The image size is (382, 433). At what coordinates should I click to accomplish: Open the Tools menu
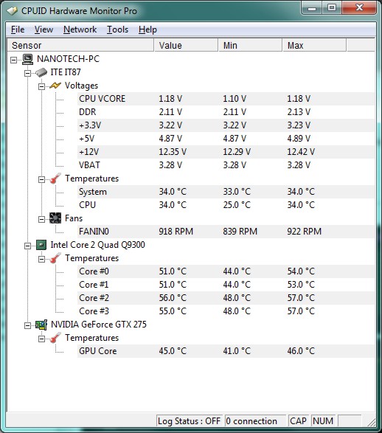click(117, 30)
